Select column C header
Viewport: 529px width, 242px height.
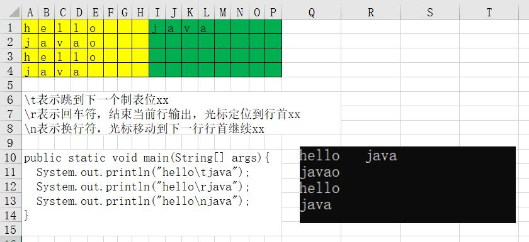pyautogui.click(x=62, y=13)
